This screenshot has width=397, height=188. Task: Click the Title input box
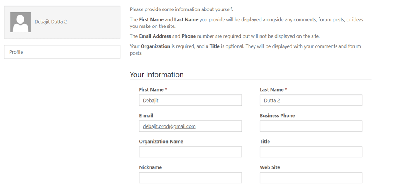point(311,152)
